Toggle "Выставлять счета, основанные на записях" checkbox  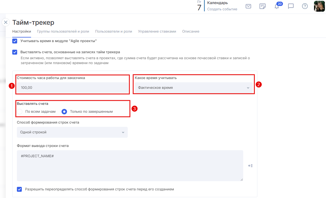pos(15,52)
